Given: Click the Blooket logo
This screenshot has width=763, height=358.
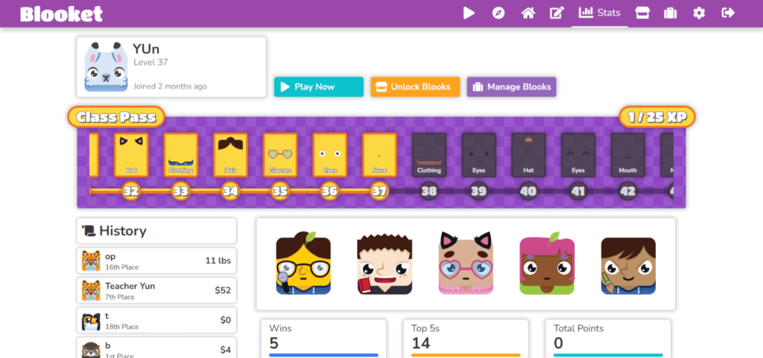Looking at the screenshot, I should [61, 13].
